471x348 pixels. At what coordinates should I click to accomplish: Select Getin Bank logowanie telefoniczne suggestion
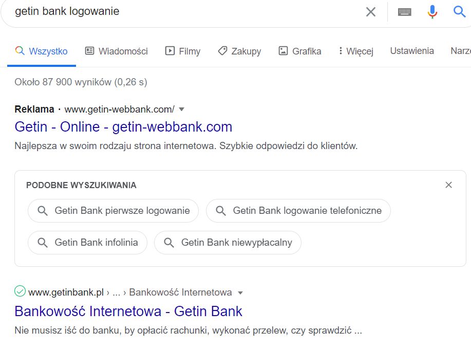click(298, 211)
